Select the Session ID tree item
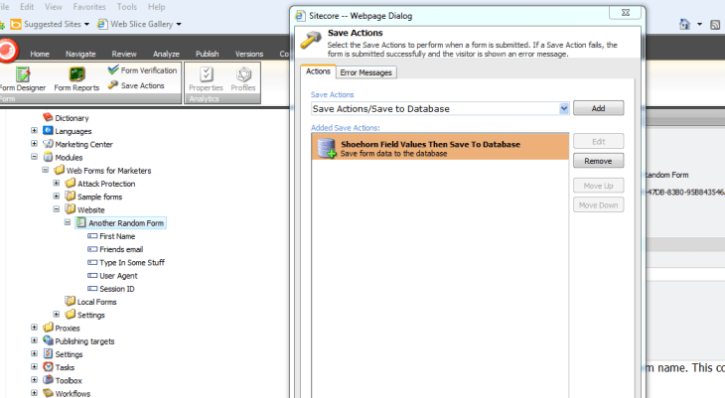 116,289
